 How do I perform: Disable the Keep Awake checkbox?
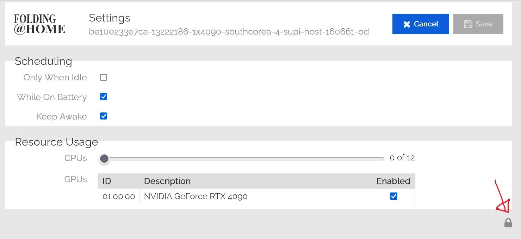104,116
